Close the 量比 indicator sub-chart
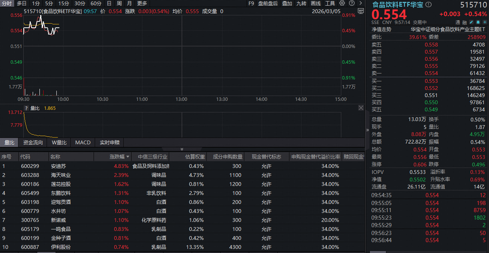 (361, 108)
